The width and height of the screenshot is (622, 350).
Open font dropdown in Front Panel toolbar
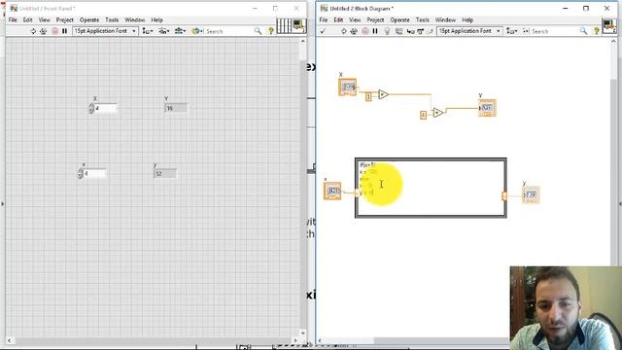click(105, 31)
